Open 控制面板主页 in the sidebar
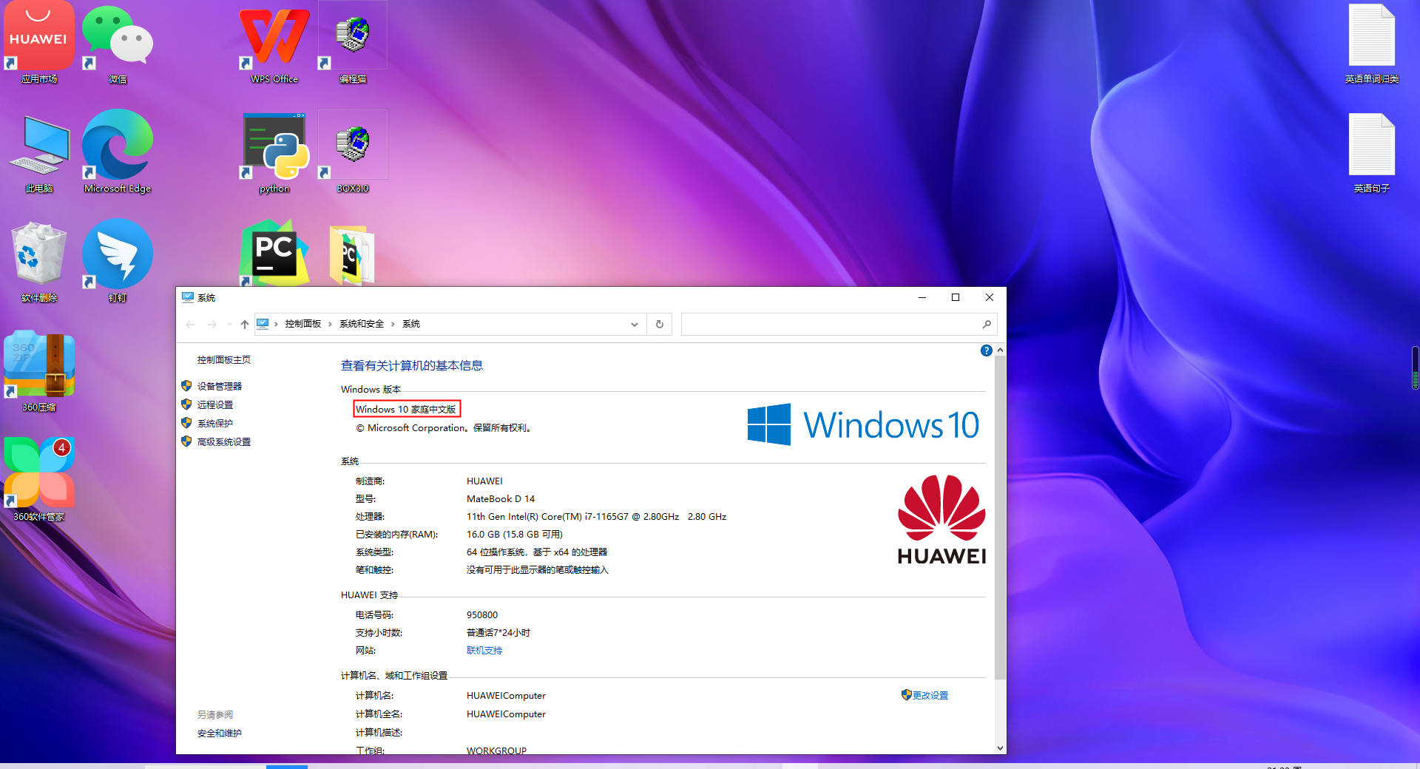 coord(224,360)
